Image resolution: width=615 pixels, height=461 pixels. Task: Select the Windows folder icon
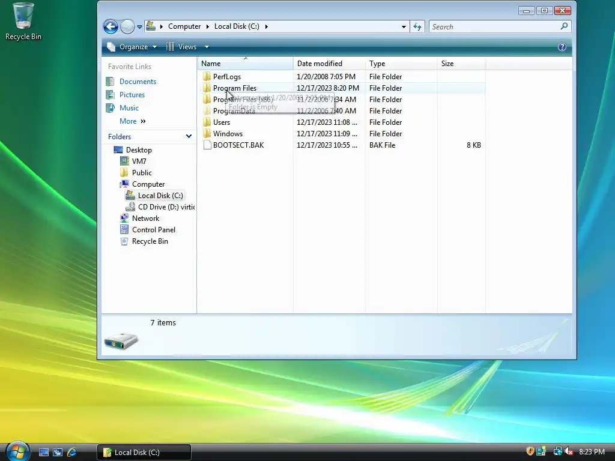coord(207,133)
